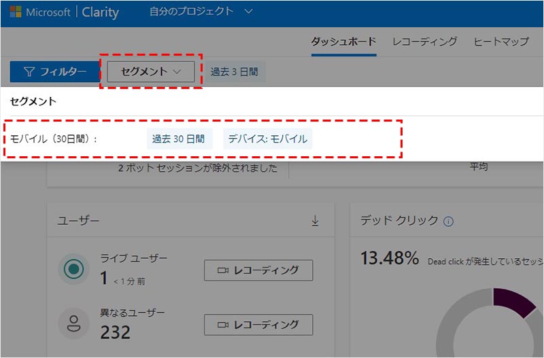Image resolution: width=544 pixels, height=358 pixels.
Task: Click the フィルター funnel button
Action: pyautogui.click(x=55, y=71)
